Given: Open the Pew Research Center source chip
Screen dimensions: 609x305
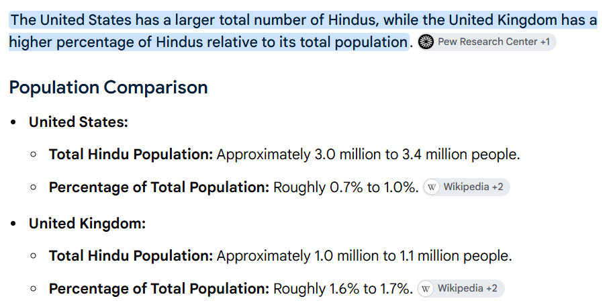Looking at the screenshot, I should point(487,42).
